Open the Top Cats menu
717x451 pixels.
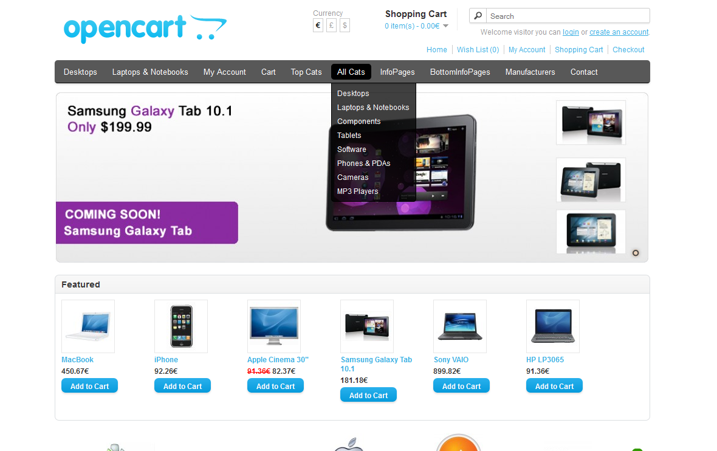coord(306,72)
